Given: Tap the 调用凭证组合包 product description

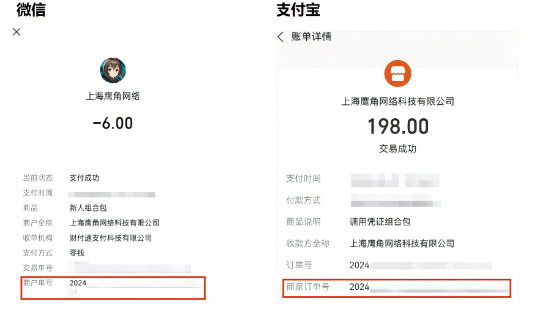Looking at the screenshot, I should click(380, 222).
